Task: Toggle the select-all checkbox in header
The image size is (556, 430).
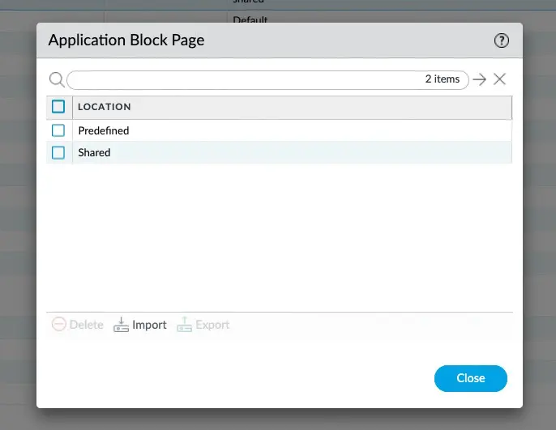Action: [58, 106]
